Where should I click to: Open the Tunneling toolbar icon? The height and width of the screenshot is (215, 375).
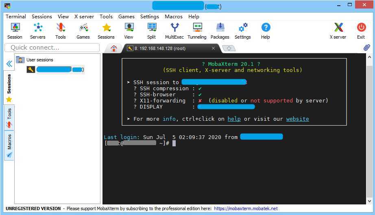tap(197, 31)
